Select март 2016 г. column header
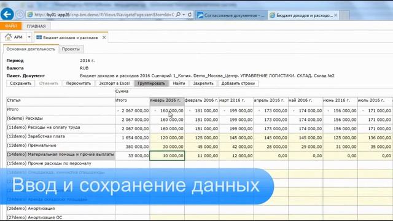The height and width of the screenshot is (221, 393). 236,101
